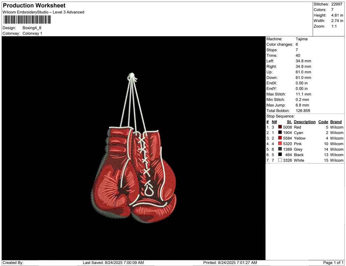Click the barcode under the Wilcom subtitle
346x266 pixels.
coord(27,20)
